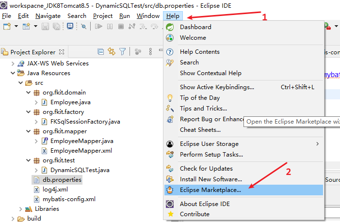The height and width of the screenshot is (222, 340).
Task: Select DynamicSQLTest.java file
Action: tap(80, 170)
